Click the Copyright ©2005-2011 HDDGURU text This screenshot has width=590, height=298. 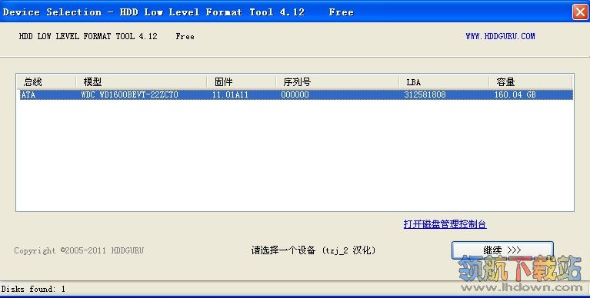(x=79, y=250)
